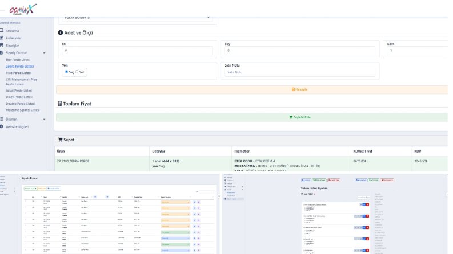This screenshot has width=453, height=254.
Task: Open Website Bilgileri in the main sidebar
Action: (17, 126)
